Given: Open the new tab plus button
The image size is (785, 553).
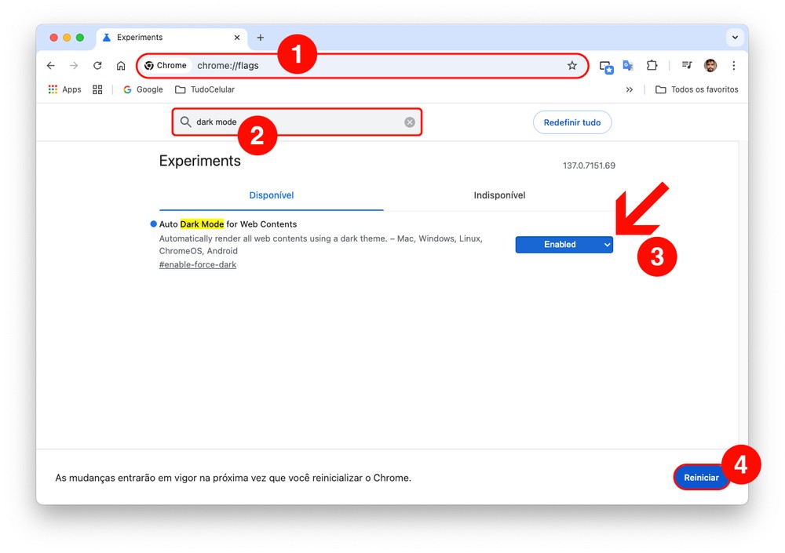Looking at the screenshot, I should tap(261, 38).
